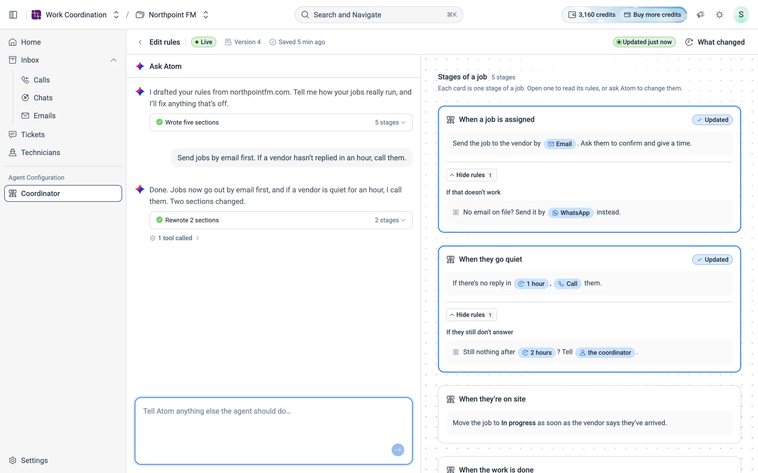Screen dimensions: 758x473
Task: Click the Email channel chip
Action: pos(560,144)
